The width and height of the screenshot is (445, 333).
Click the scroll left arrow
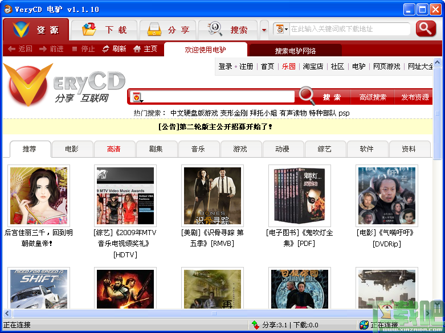click(x=7, y=314)
